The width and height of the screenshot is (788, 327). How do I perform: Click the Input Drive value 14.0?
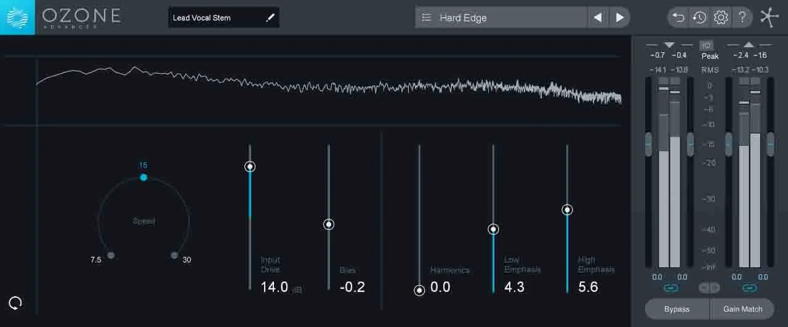[x=275, y=287]
